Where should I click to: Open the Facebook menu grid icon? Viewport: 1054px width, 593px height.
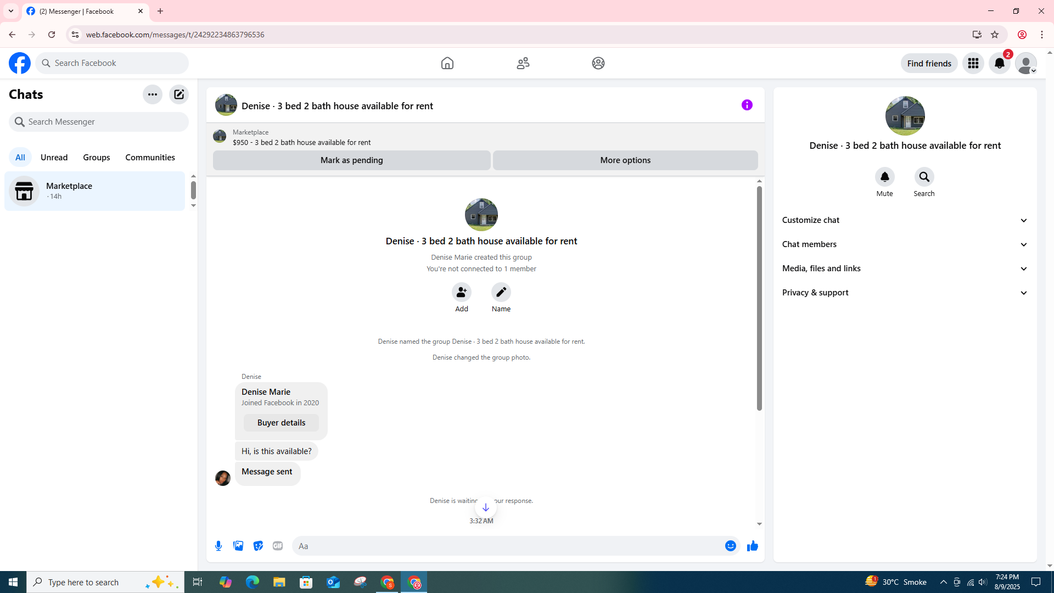click(x=973, y=63)
